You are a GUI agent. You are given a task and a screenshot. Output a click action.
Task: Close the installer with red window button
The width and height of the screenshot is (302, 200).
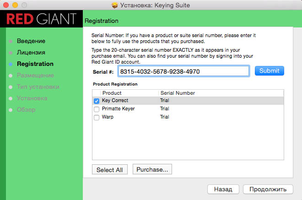6,5
